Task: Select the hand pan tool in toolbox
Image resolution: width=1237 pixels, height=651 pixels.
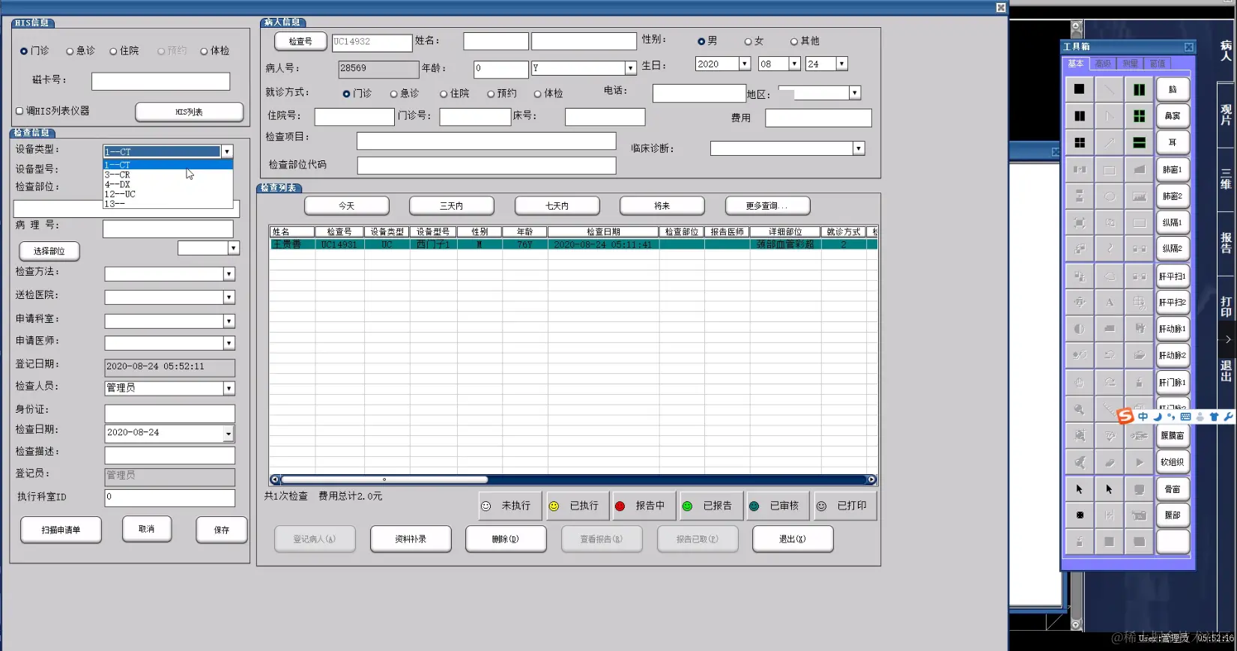Action: point(1079,382)
